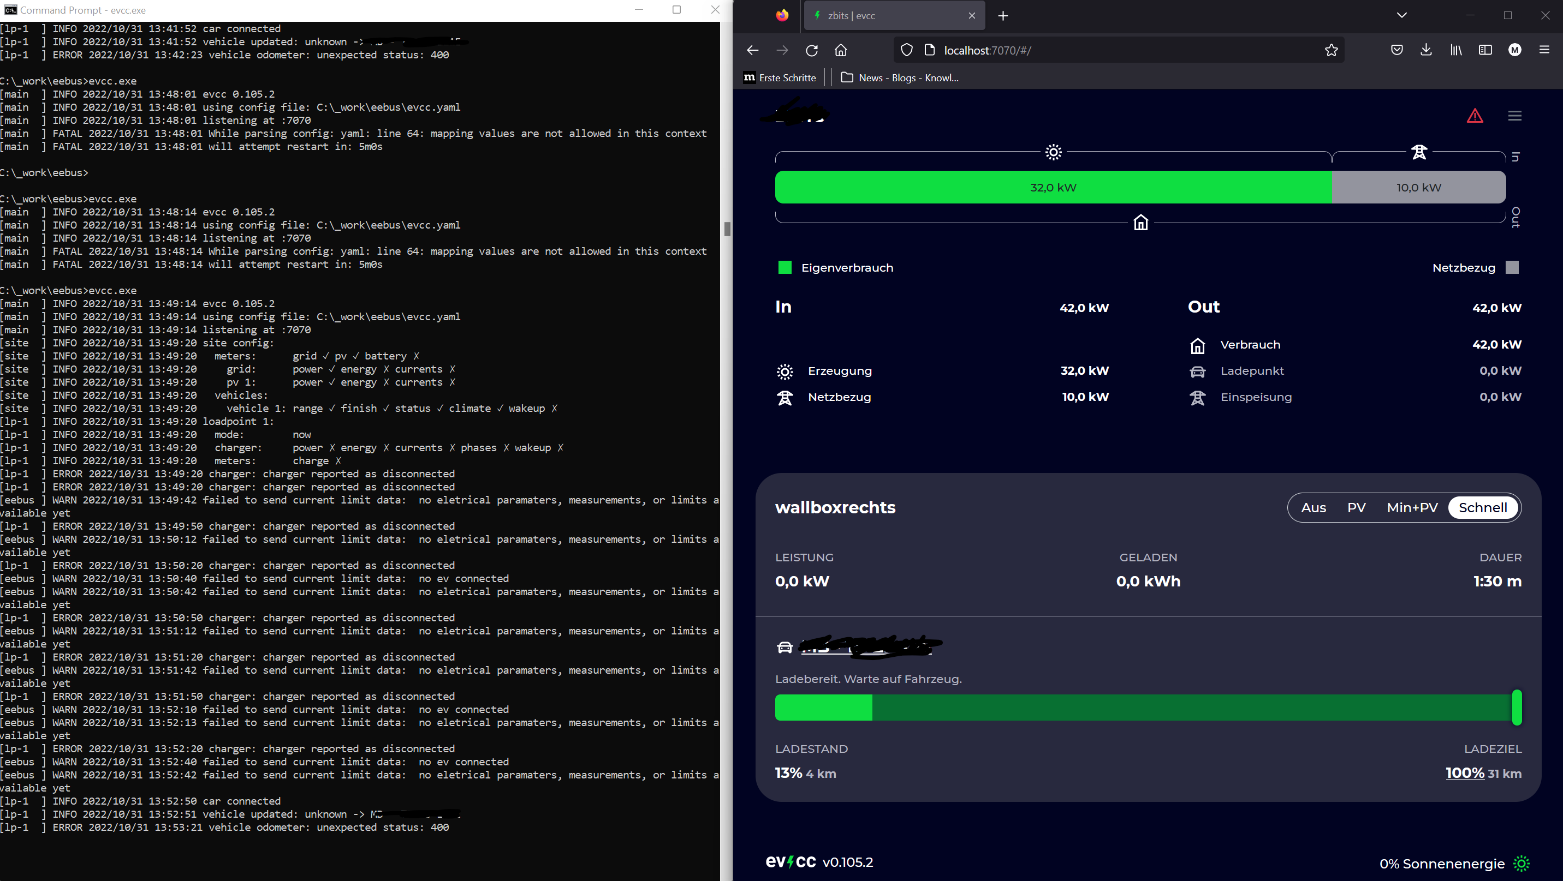Viewport: 1563px width, 881px height.
Task: Open the list all tabs dropdown
Action: [x=1401, y=15]
